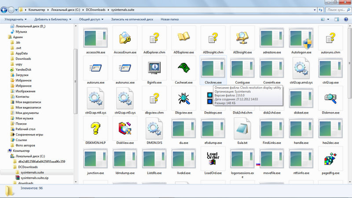The height and width of the screenshot is (198, 352).
Task: Click the navigation pane scrollbar down arrow
Action: tap(76, 182)
